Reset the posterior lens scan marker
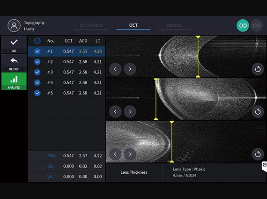Image resolution: width=267 pixels, height=199 pixels. [258, 154]
